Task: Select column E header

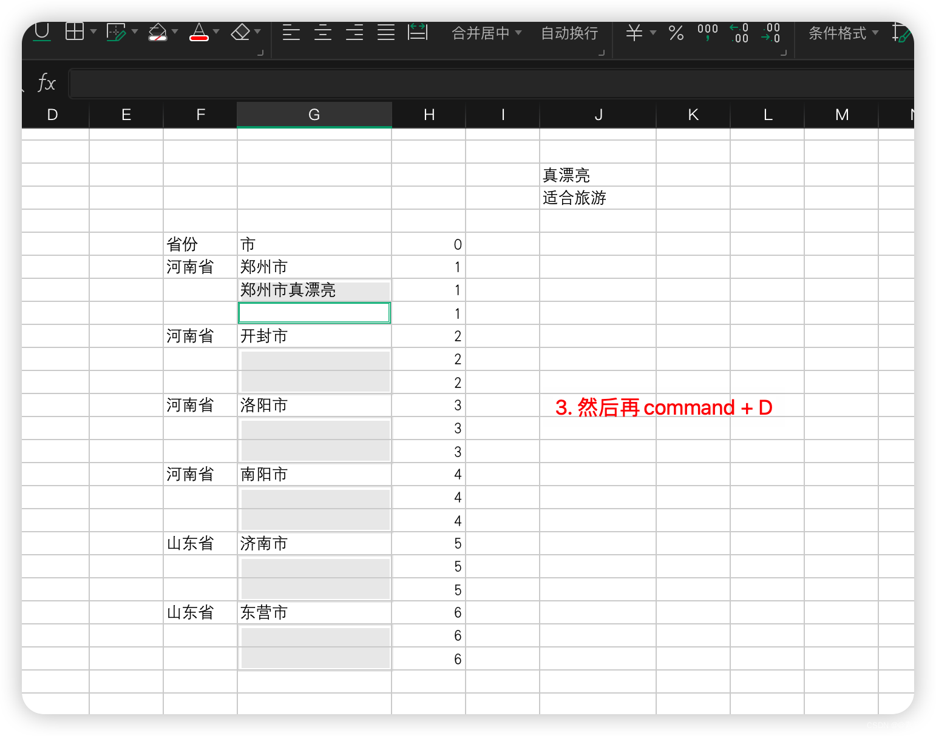Action: tap(126, 115)
